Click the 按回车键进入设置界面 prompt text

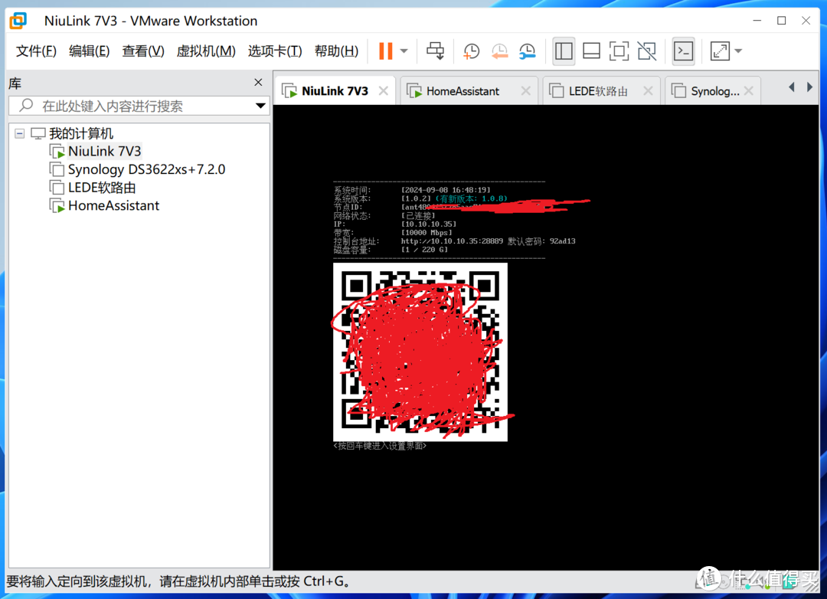tap(380, 446)
